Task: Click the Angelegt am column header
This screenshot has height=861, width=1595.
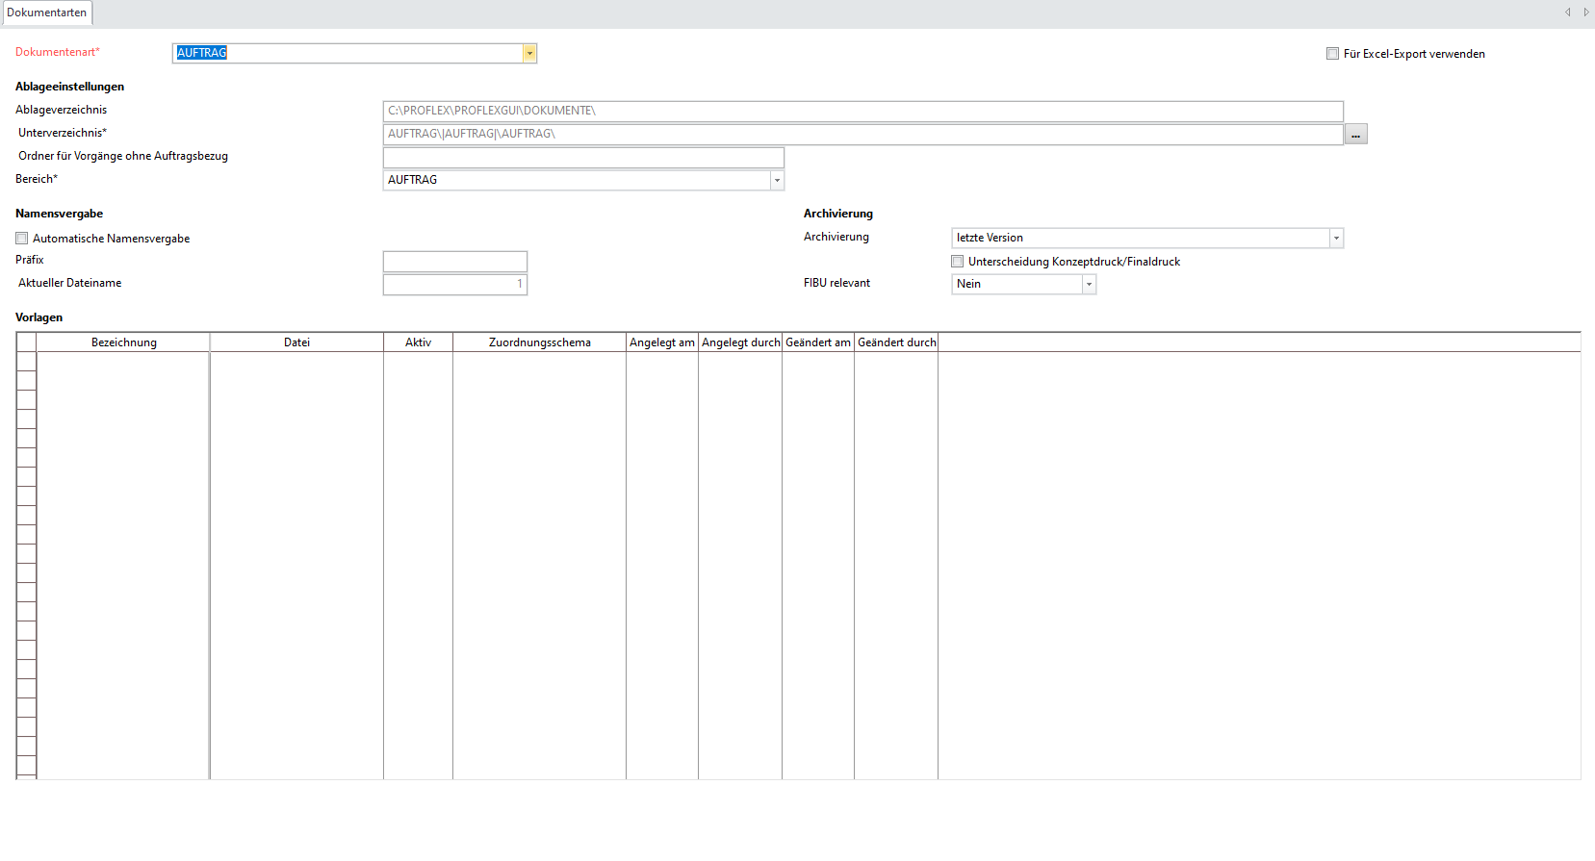Action: (661, 342)
